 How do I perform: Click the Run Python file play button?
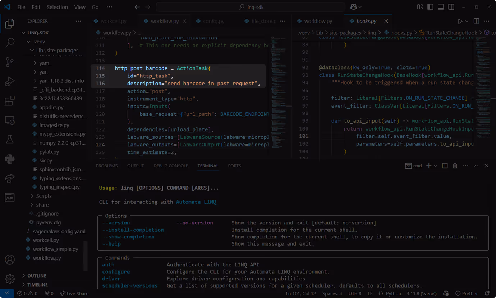pos(460,21)
